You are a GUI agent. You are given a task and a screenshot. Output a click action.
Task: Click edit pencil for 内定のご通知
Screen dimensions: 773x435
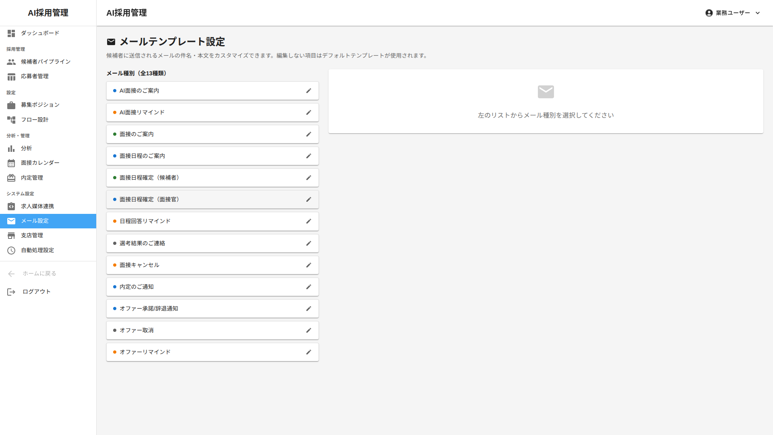tap(308, 287)
